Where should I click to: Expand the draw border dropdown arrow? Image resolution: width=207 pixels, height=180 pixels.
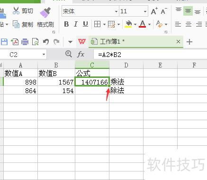point(118,24)
